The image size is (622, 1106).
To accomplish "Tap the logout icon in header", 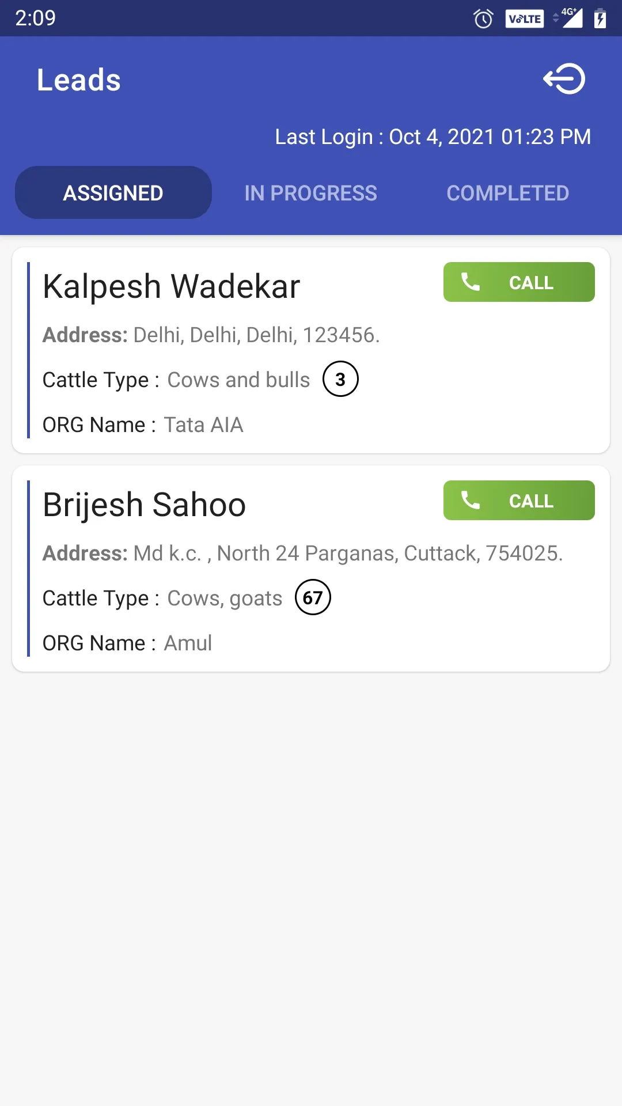I will [564, 79].
